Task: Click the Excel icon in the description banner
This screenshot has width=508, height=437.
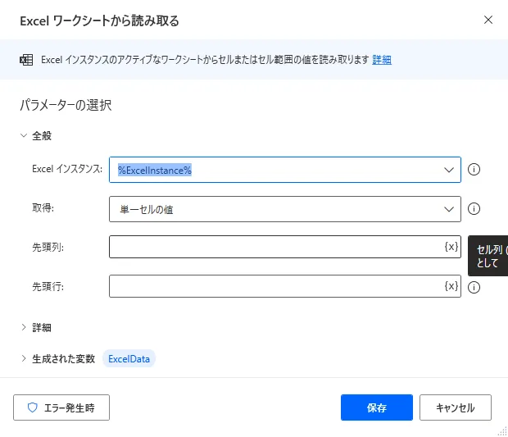Action: [26, 60]
